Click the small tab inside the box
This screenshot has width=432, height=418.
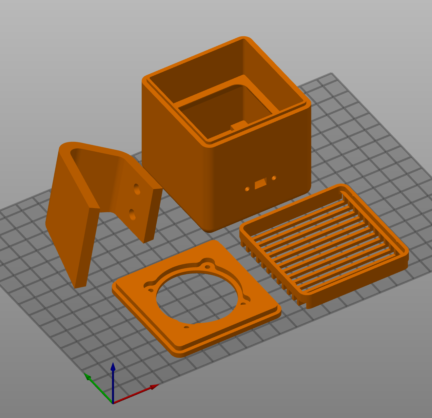point(239,125)
